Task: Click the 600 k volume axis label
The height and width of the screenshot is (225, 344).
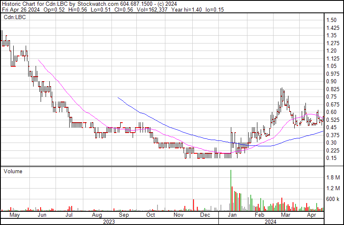Action: 333,199
